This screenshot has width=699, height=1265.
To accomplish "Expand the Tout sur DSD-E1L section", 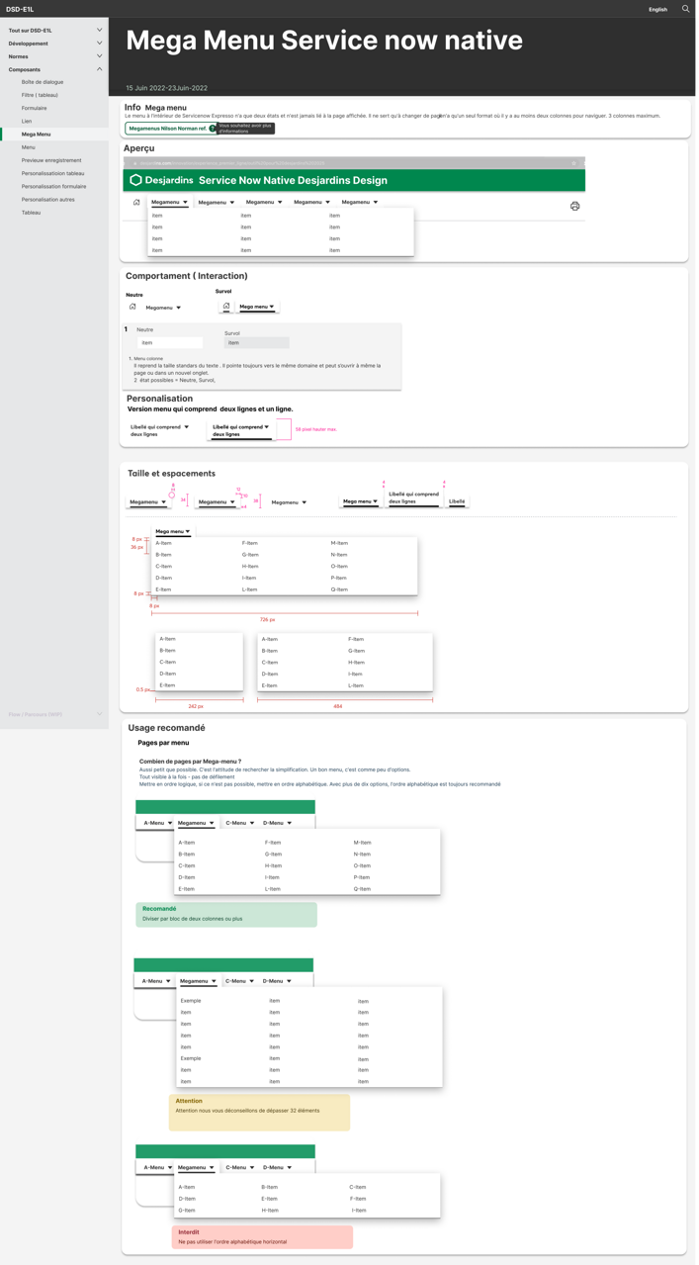I will click(x=99, y=31).
